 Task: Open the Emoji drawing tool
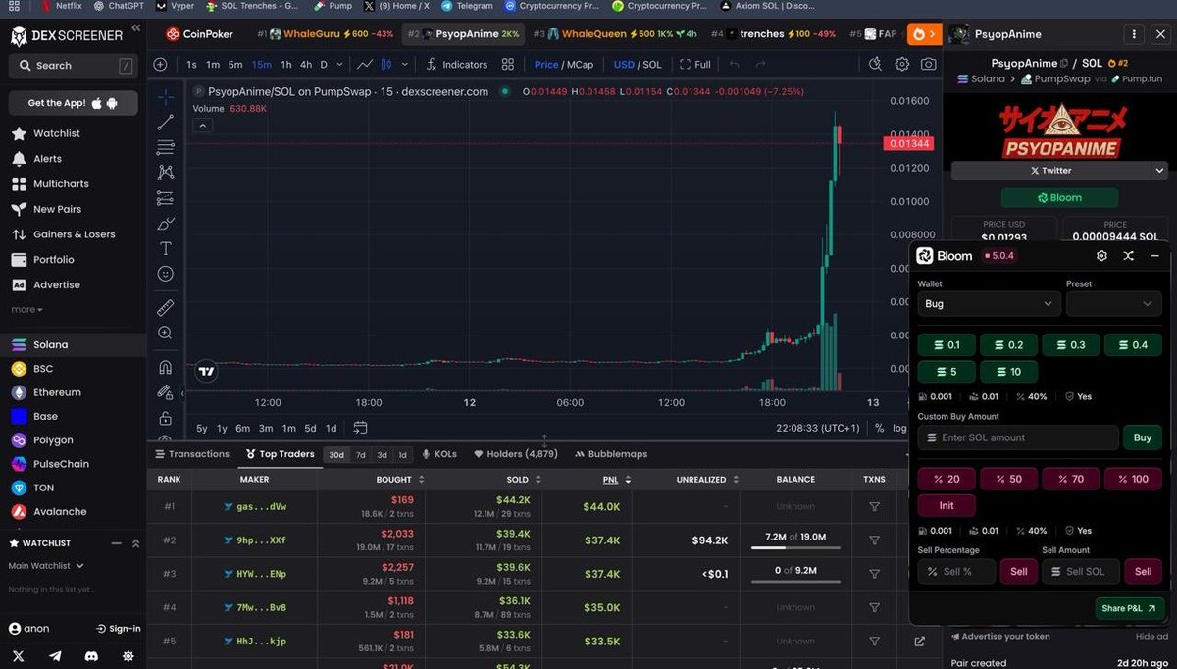(x=165, y=275)
